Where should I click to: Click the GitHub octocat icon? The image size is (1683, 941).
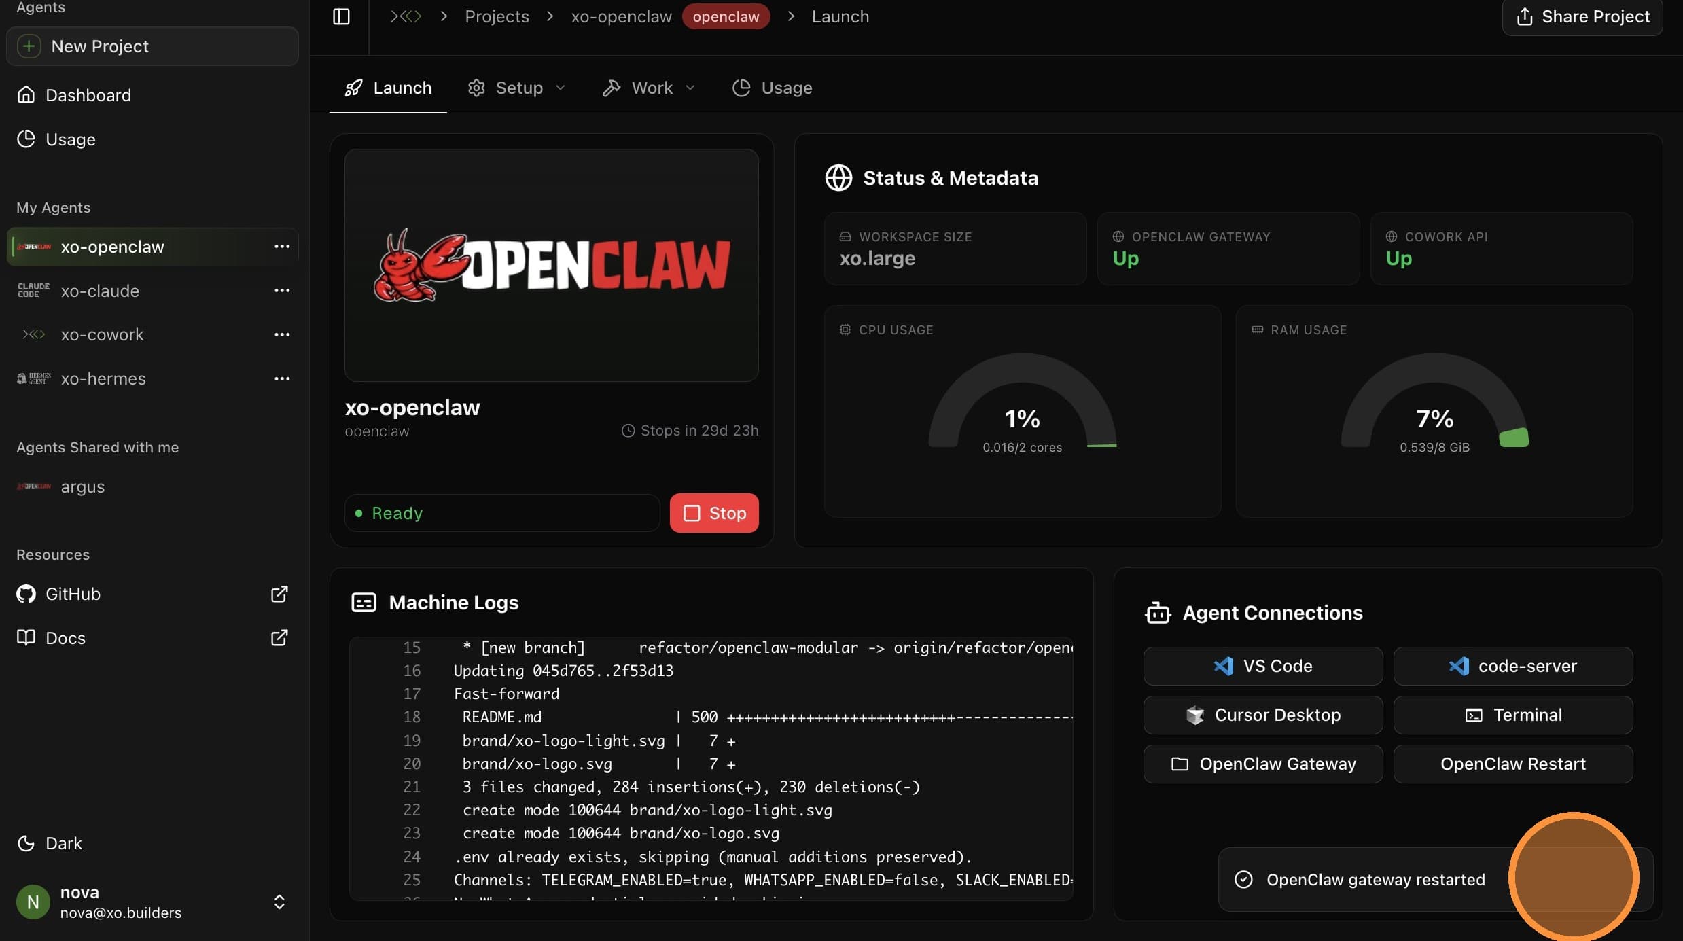26,594
